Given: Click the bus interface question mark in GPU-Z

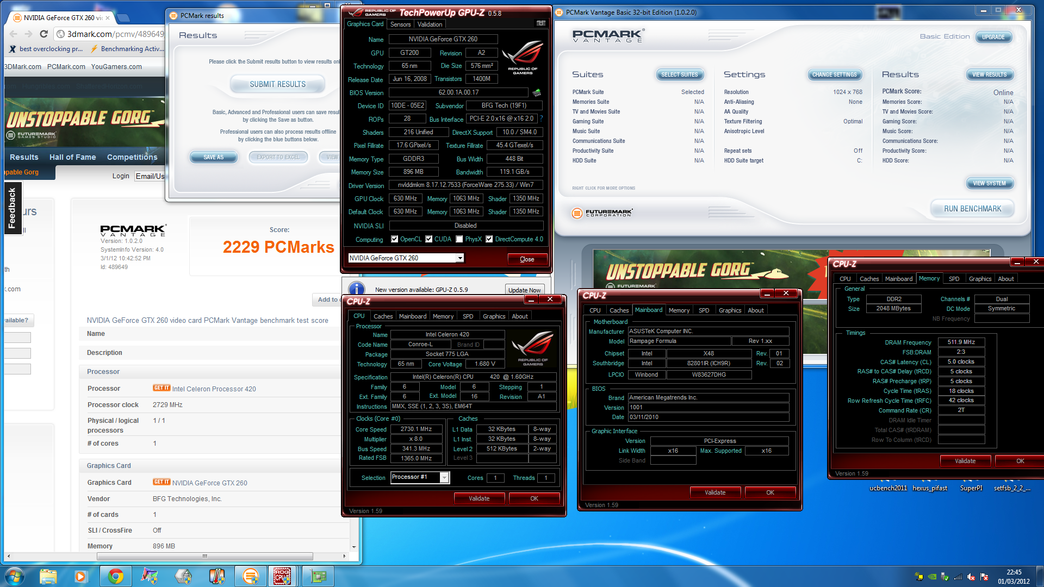Looking at the screenshot, I should click(x=541, y=118).
